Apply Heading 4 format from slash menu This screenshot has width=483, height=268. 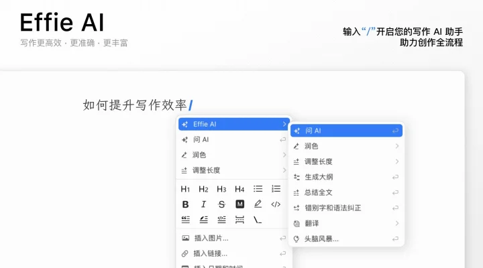point(239,189)
